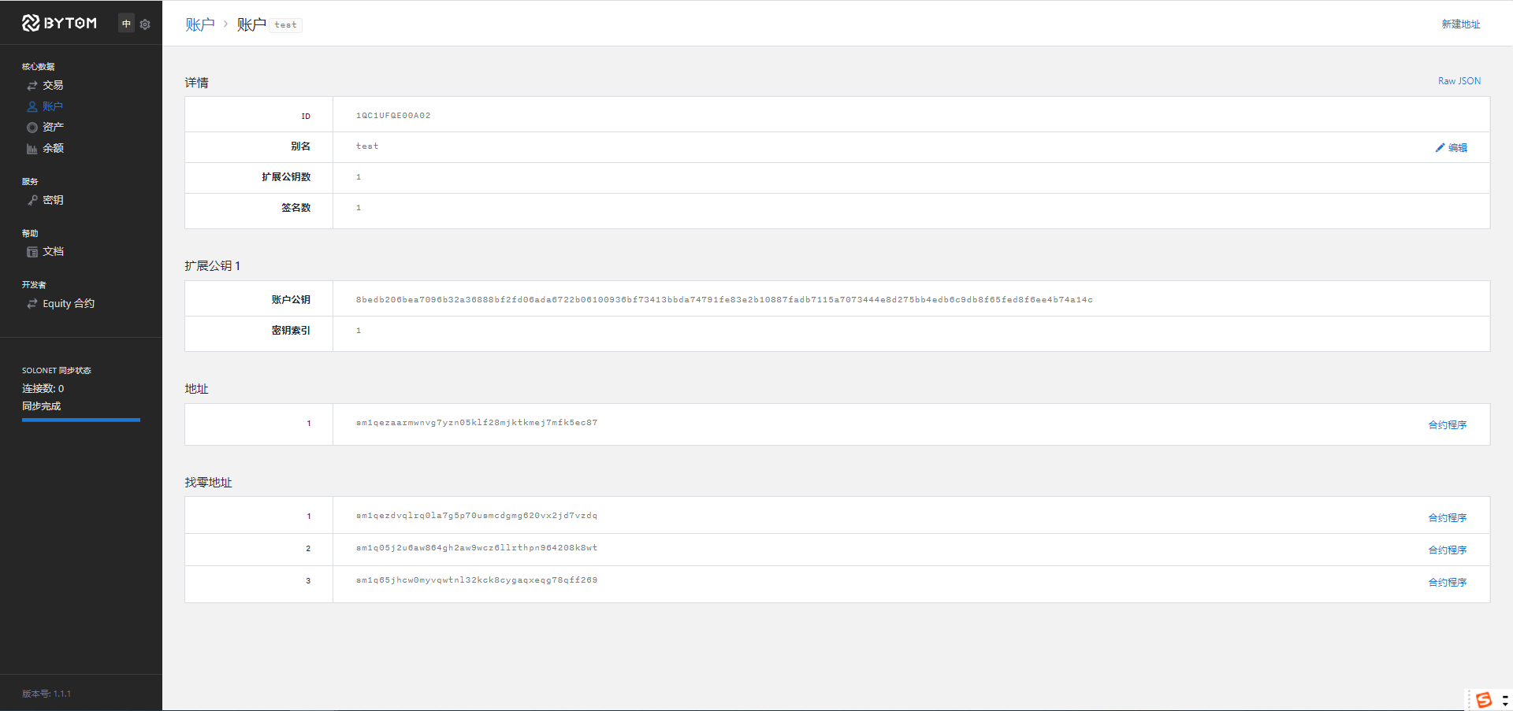
Task: Click the 密钥 key icon
Action: 32,200
